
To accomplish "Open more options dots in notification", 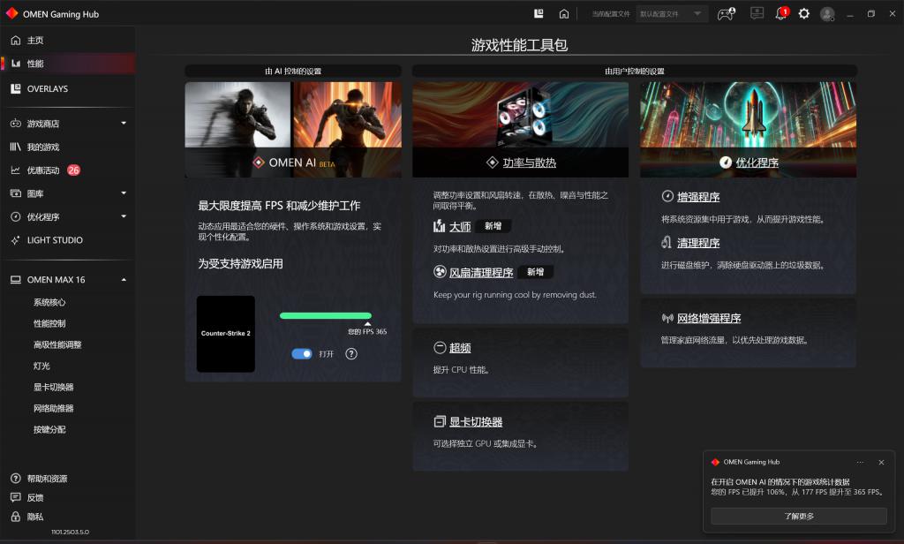I will tap(860, 462).
